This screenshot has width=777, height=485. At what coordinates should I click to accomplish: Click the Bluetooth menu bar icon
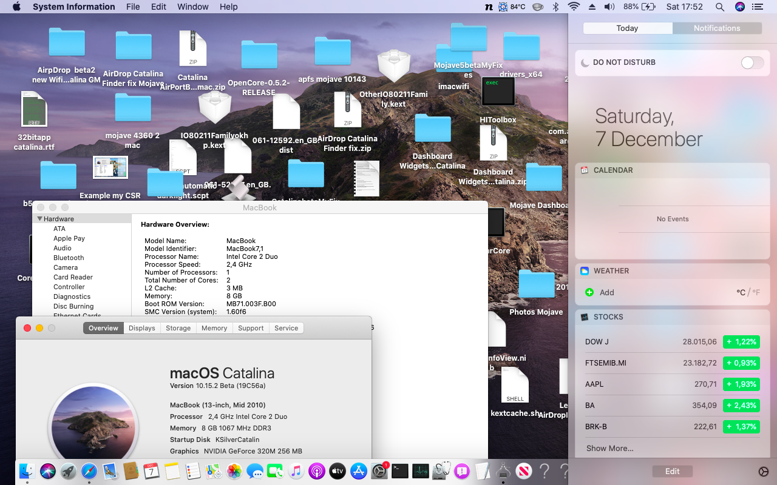(555, 7)
